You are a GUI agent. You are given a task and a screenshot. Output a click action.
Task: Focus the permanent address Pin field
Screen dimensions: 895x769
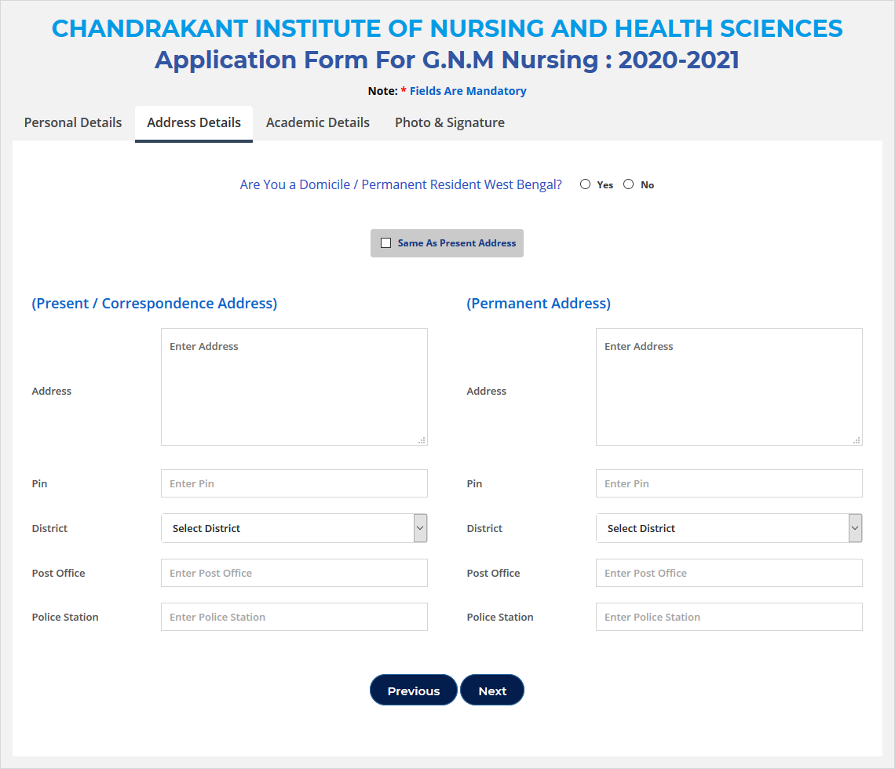point(729,483)
